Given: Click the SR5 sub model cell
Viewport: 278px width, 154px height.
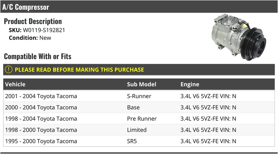Looking at the screenshot, I should pyautogui.click(x=132, y=141).
